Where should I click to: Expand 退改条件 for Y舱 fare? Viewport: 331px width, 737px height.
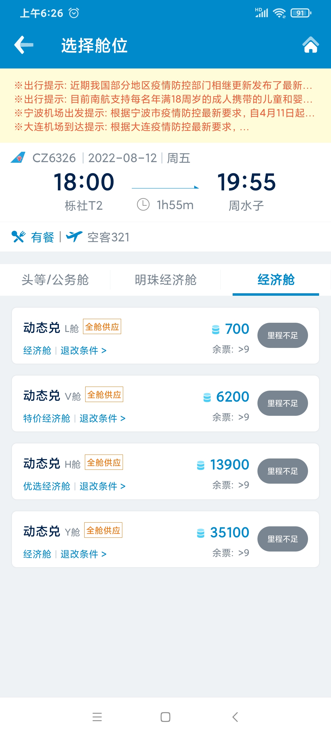pos(83,554)
